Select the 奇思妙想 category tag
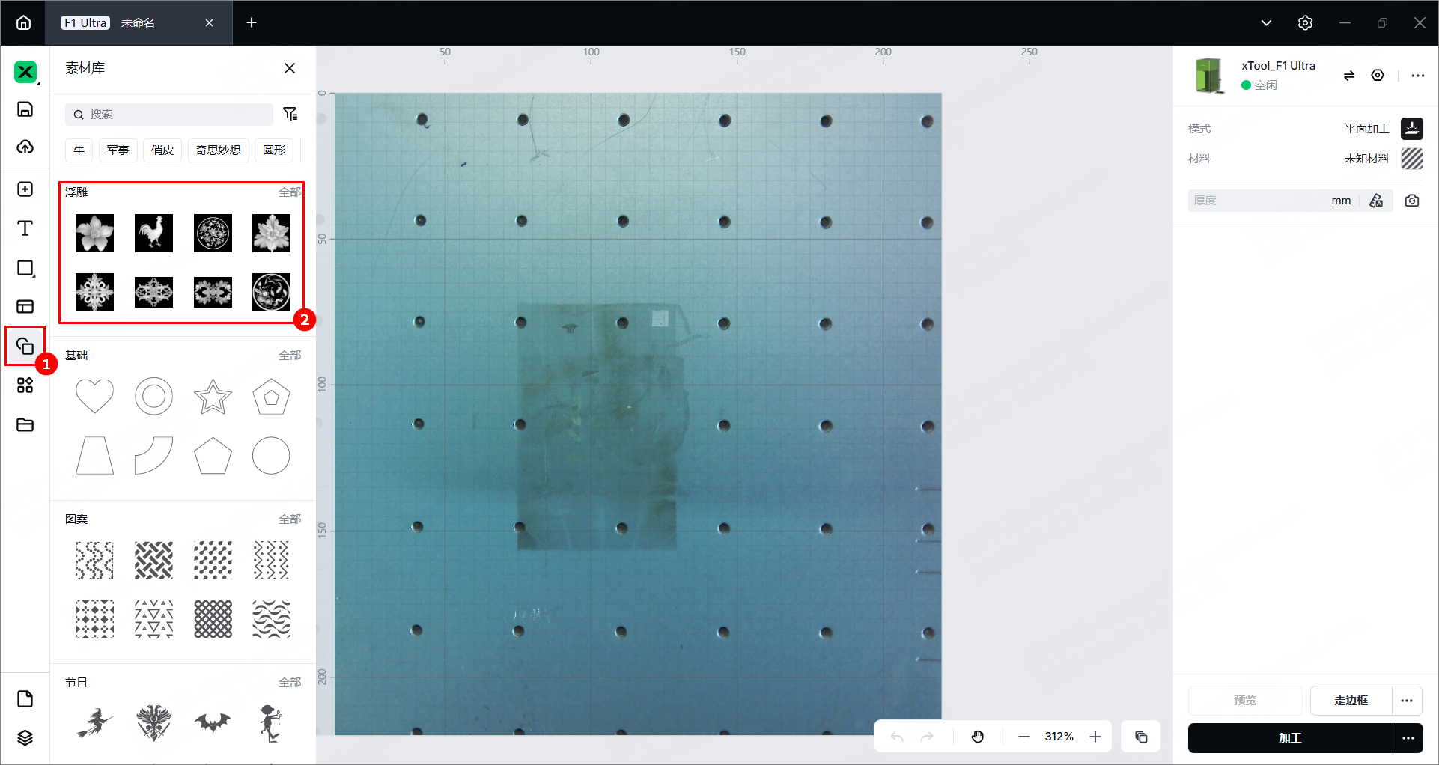The image size is (1439, 765). [219, 150]
